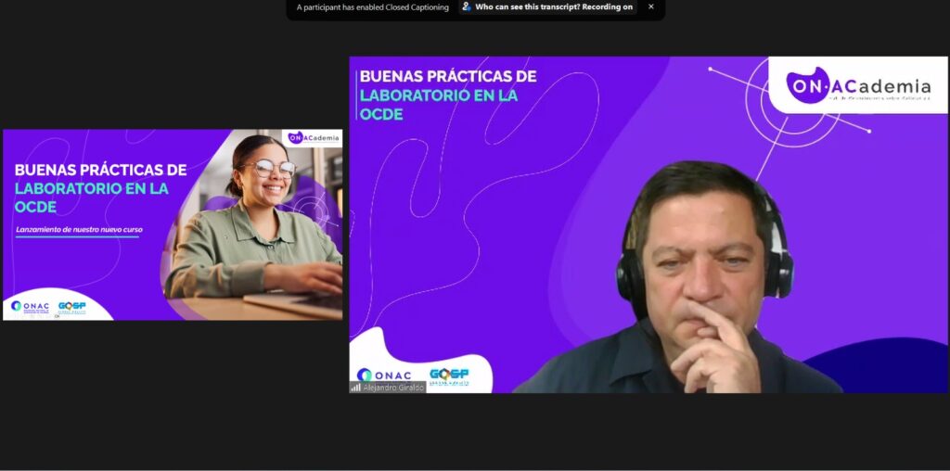Click the ONAC logo on shared slide
This screenshot has width=950, height=471.
tap(30, 306)
